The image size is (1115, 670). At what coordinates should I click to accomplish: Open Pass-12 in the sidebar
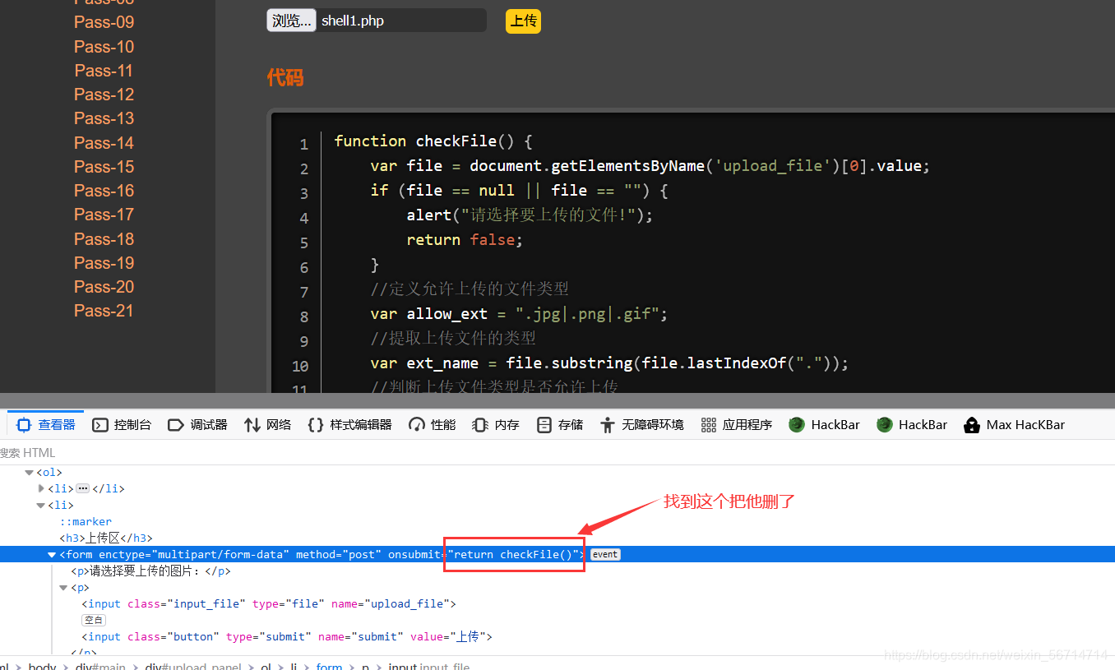pos(104,95)
